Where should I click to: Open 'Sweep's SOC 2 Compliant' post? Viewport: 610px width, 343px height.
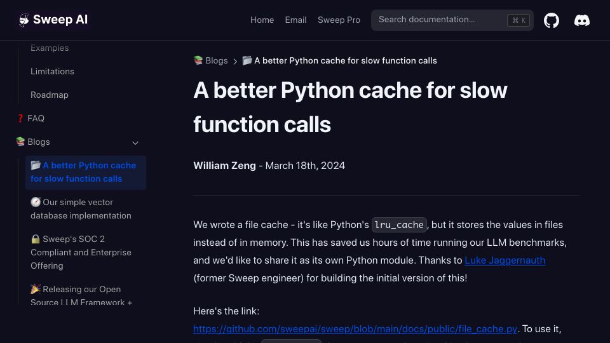click(86, 252)
